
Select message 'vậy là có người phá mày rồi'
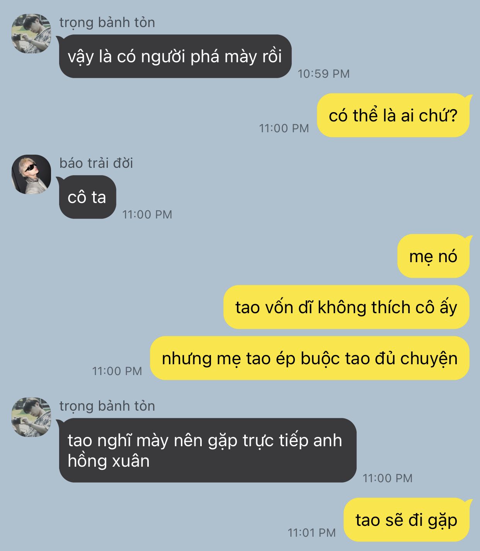pyautogui.click(x=175, y=56)
